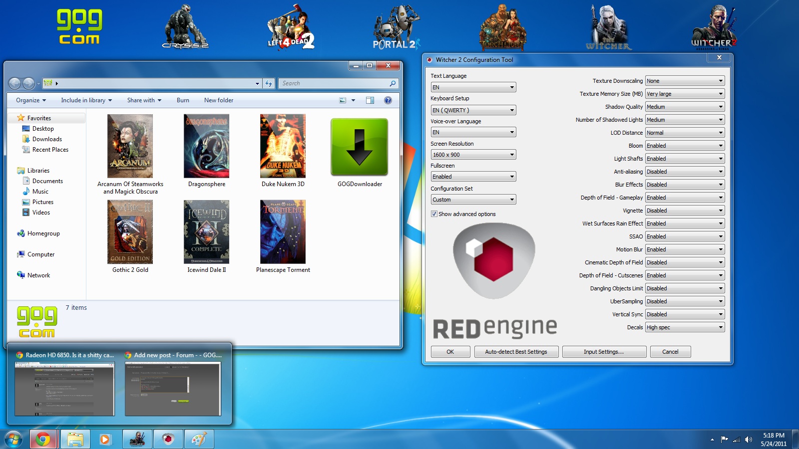The height and width of the screenshot is (449, 799).
Task: Open the Decals dropdown
Action: tap(685, 327)
